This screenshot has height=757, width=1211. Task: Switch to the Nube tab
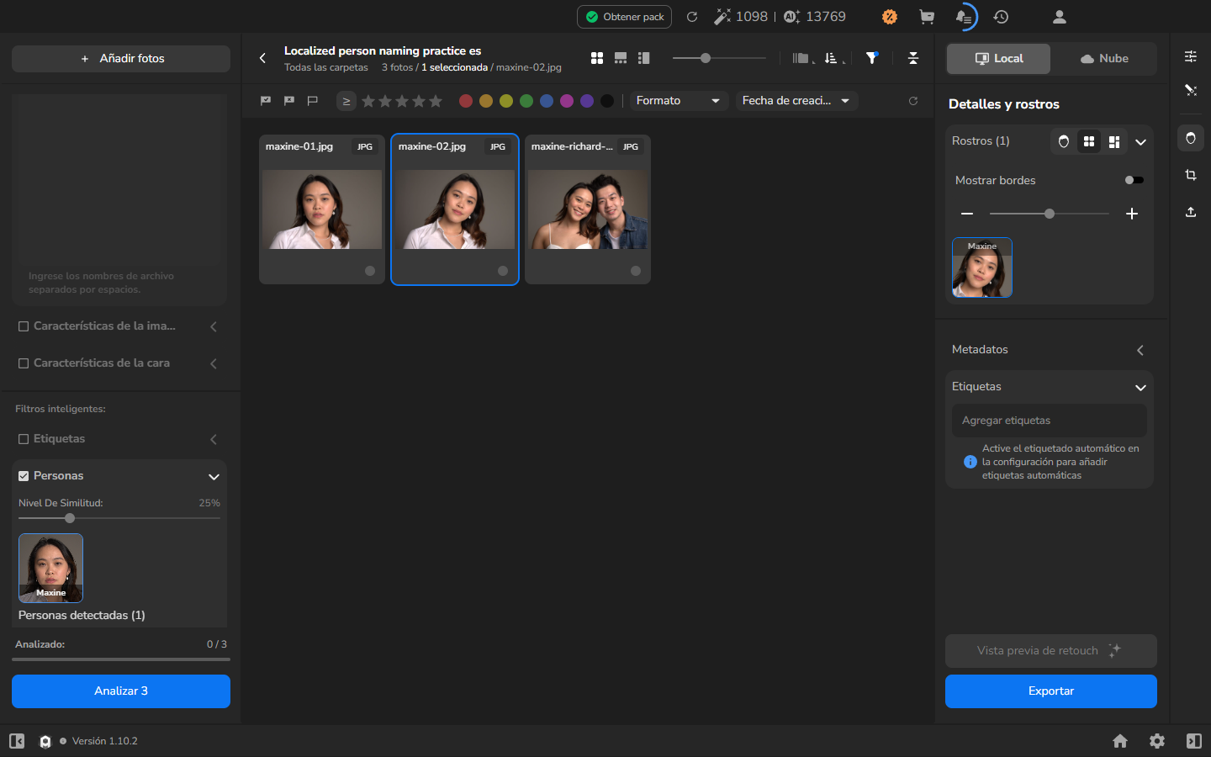1103,59
